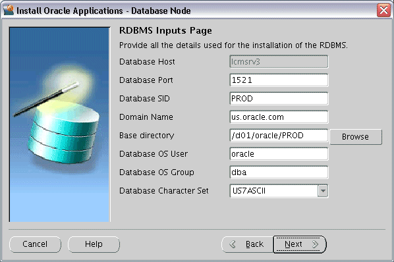This screenshot has width=394, height=262.
Task: Click the Base directory label
Action: 146,136
